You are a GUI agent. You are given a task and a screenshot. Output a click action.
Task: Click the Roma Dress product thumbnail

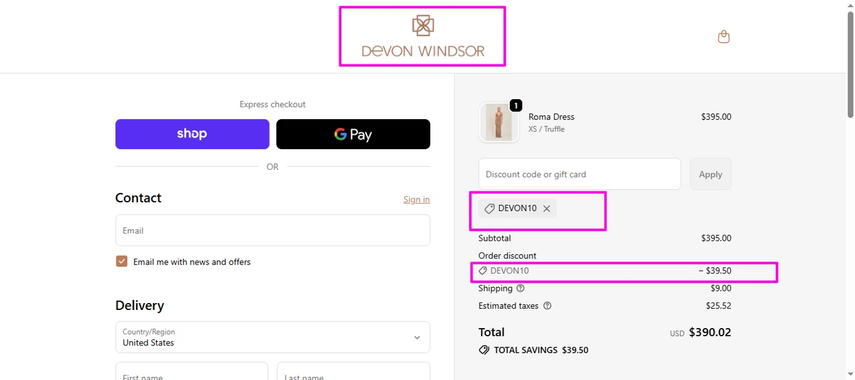(499, 122)
